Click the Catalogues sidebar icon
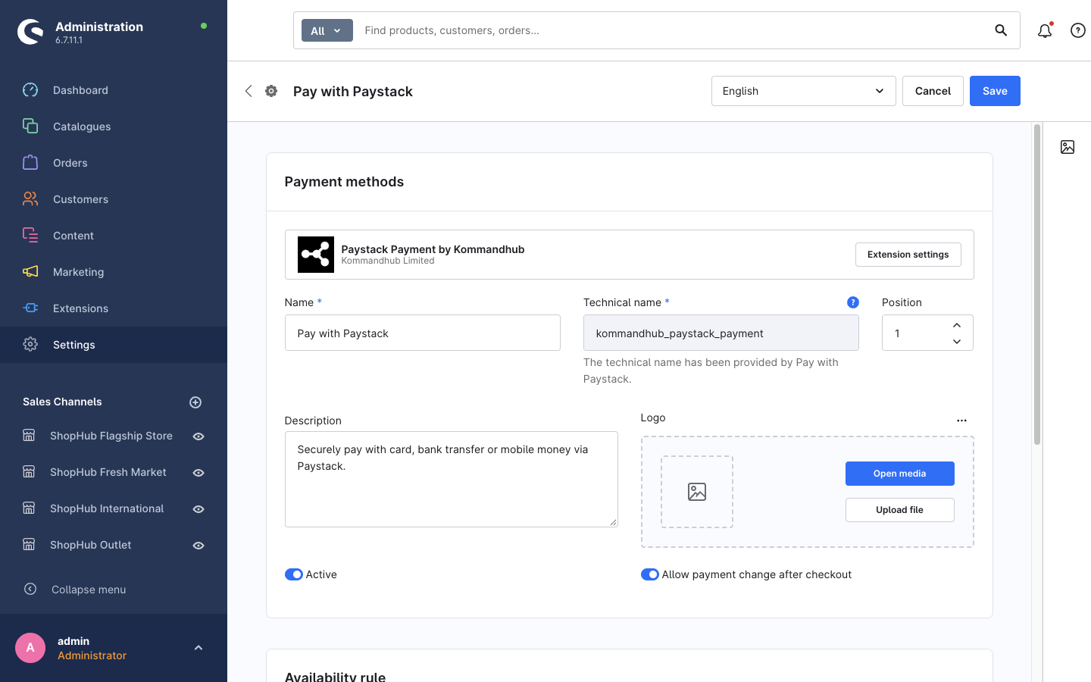This screenshot has height=682, width=1091. (30, 127)
